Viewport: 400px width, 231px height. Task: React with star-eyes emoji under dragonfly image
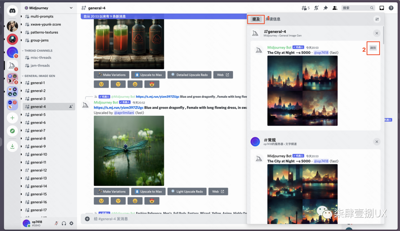coord(152,201)
